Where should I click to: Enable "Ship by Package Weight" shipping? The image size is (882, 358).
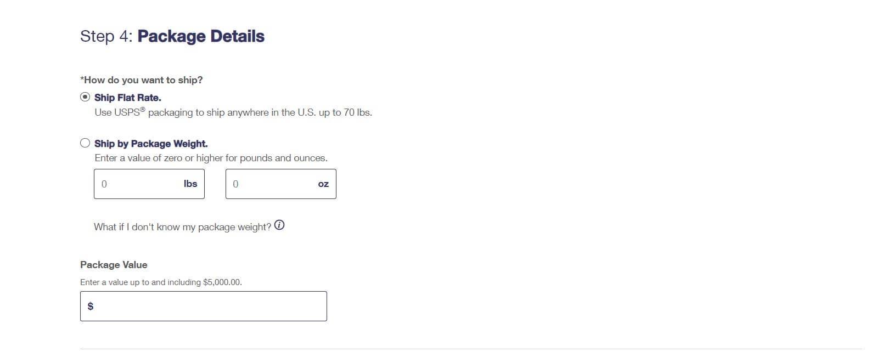(x=85, y=143)
